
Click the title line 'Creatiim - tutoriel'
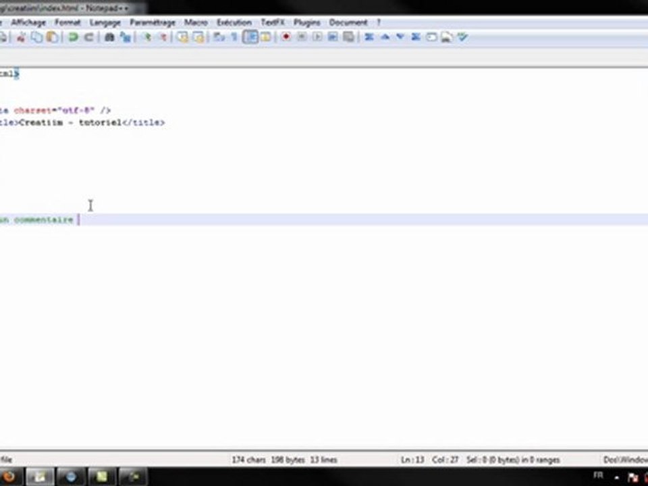click(x=70, y=123)
